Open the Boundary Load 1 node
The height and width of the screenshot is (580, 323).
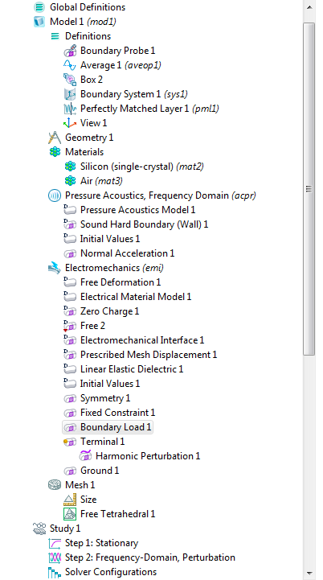(116, 427)
